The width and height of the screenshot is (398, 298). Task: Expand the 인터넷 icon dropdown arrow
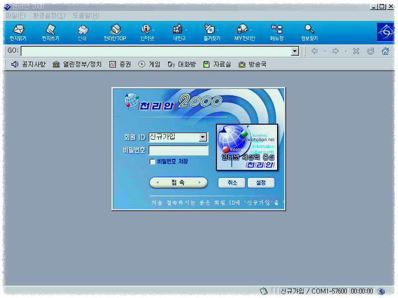[x=154, y=30]
